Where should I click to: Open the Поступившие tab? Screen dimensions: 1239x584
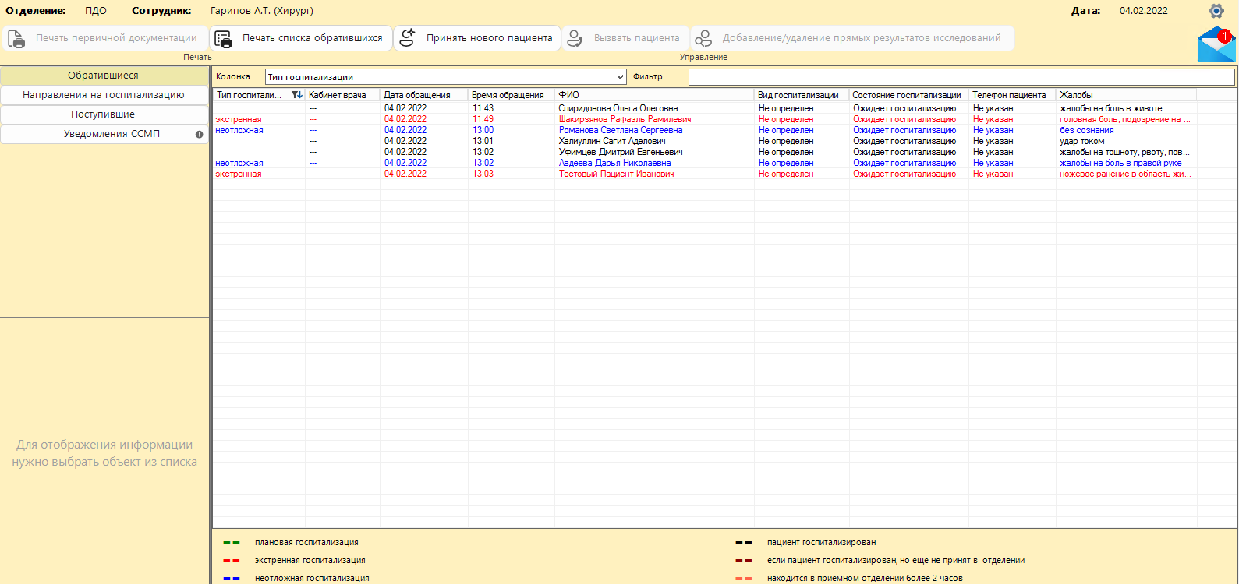[x=104, y=114]
